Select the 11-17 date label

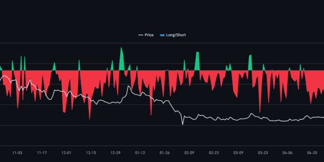click(x=42, y=153)
